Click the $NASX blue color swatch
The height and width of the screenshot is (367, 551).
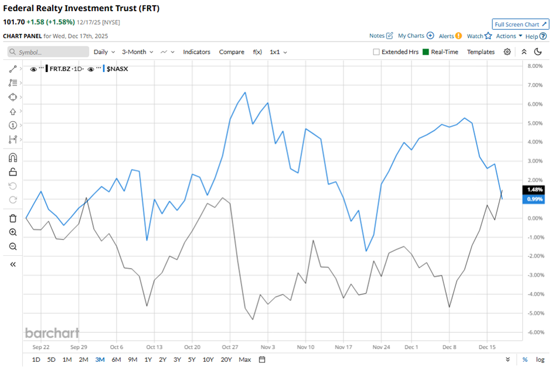[104, 68]
